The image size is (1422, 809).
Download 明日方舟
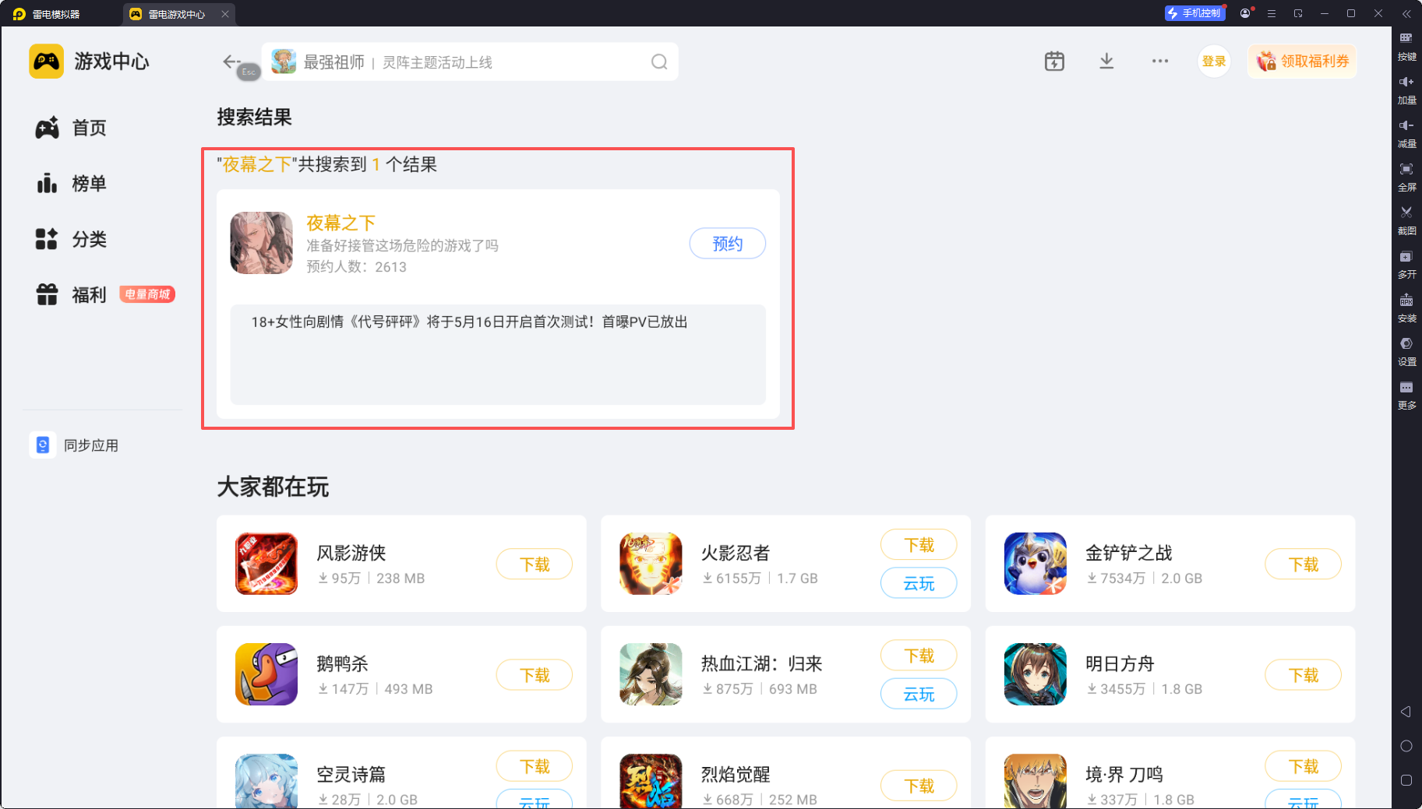point(1303,675)
